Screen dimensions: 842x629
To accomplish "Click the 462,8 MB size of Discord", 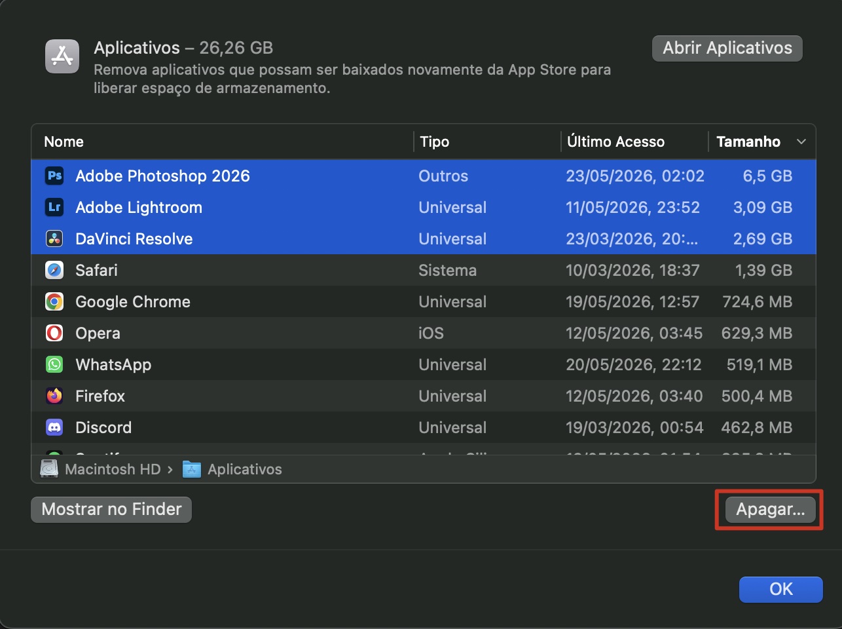I will (x=757, y=427).
